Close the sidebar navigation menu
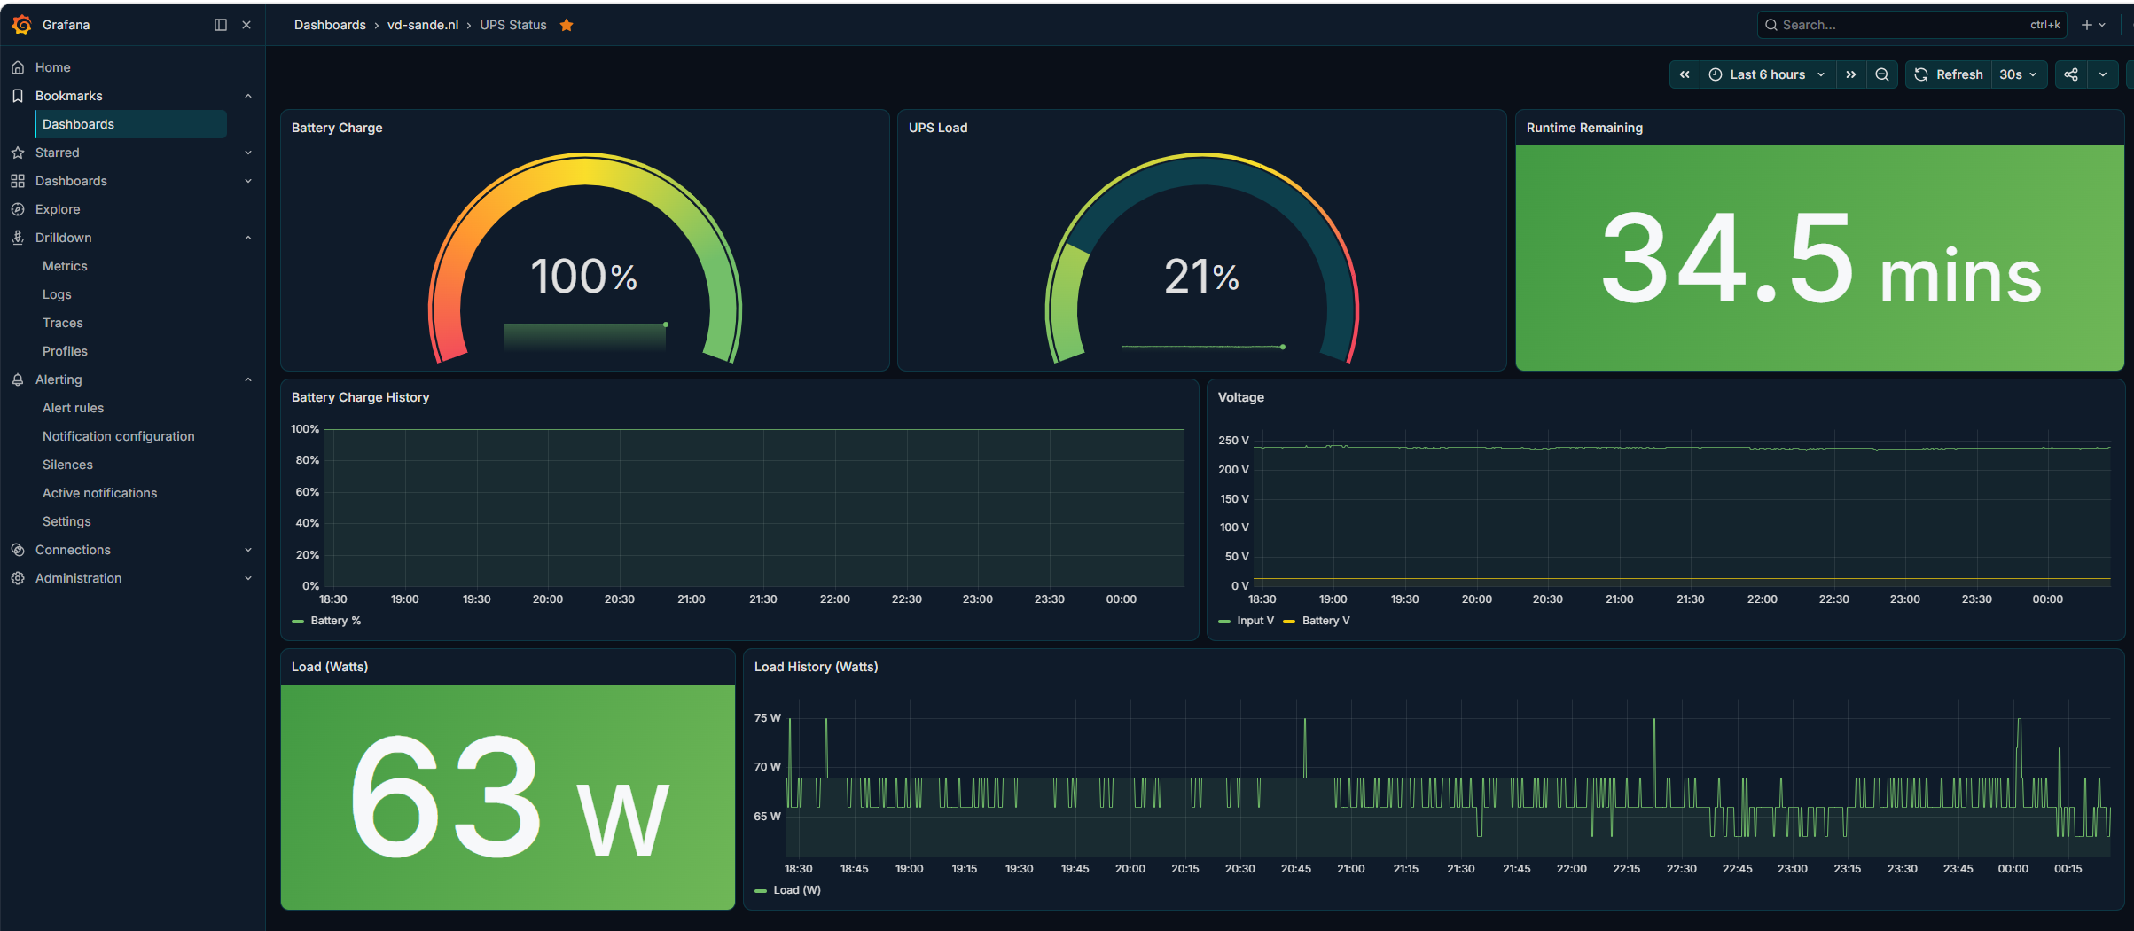 coord(246,25)
